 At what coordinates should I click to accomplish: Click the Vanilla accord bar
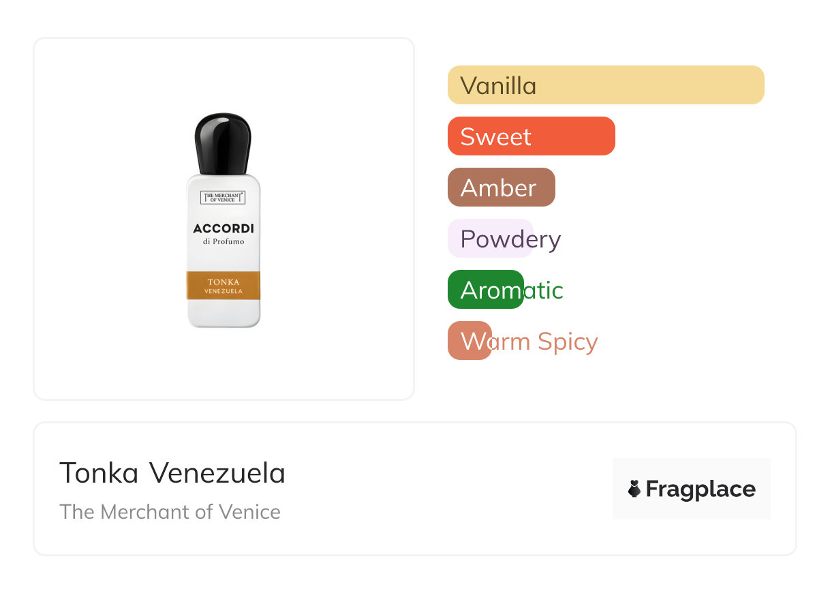pos(605,85)
